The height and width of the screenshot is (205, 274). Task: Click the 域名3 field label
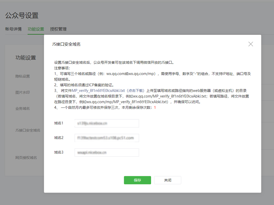point(59,152)
